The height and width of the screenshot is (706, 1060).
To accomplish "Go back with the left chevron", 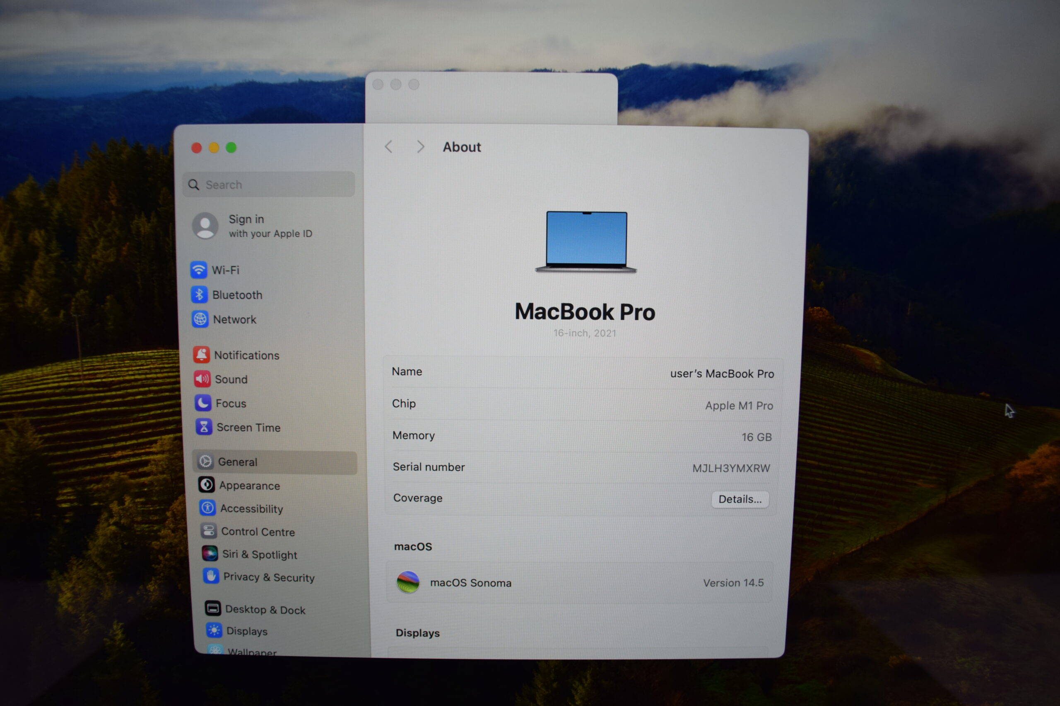I will (388, 146).
